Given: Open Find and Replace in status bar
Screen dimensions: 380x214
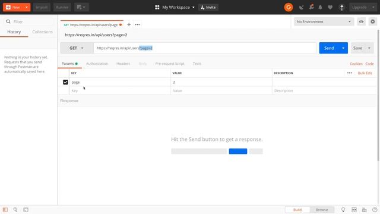Looking at the screenshot, I should [15, 210].
